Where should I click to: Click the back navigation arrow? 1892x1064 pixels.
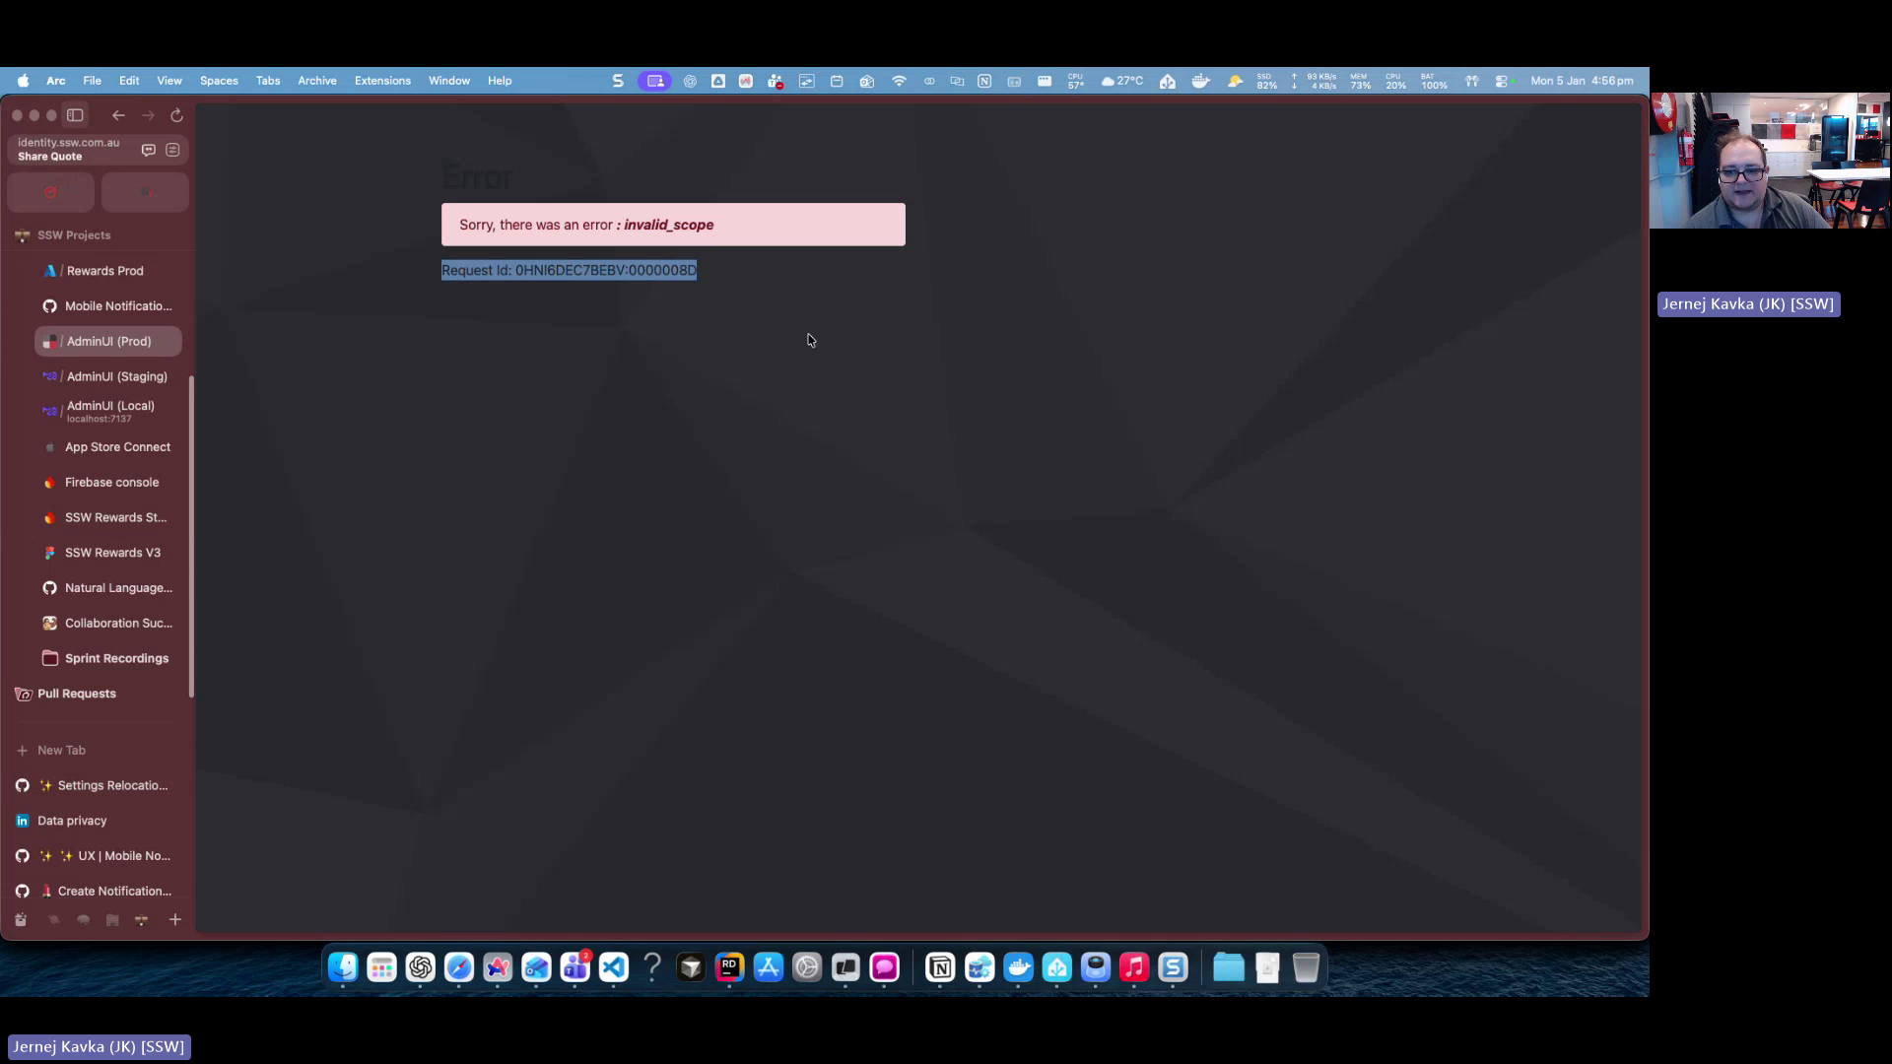(x=118, y=115)
